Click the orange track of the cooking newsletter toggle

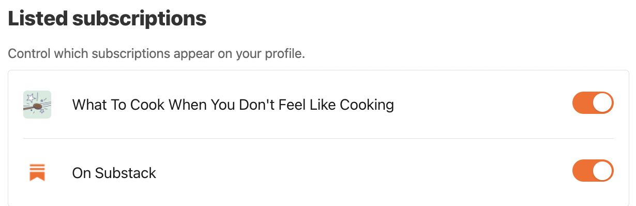(x=582, y=103)
